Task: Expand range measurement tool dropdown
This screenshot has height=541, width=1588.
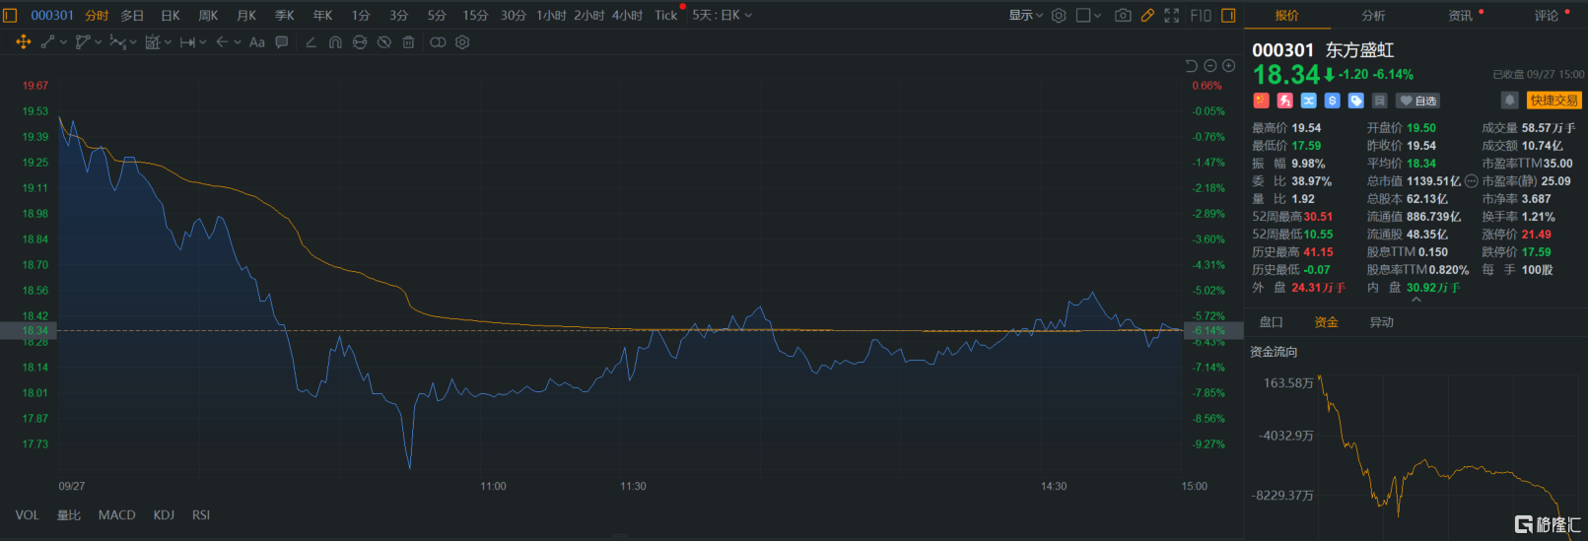Action: click(203, 42)
